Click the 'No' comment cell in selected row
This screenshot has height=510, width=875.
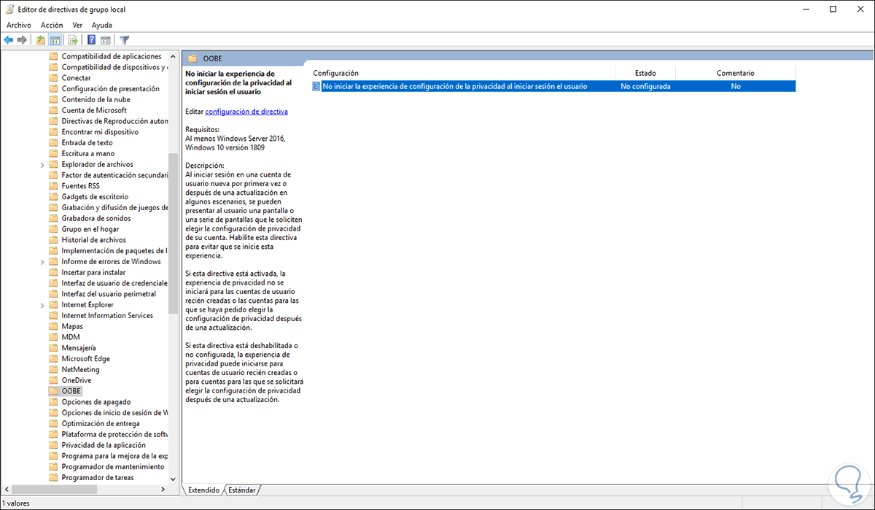pyautogui.click(x=736, y=86)
